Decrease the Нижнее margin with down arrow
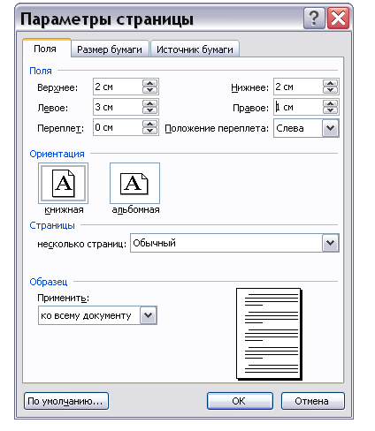Screen dimensions: 375x431 (331, 90)
